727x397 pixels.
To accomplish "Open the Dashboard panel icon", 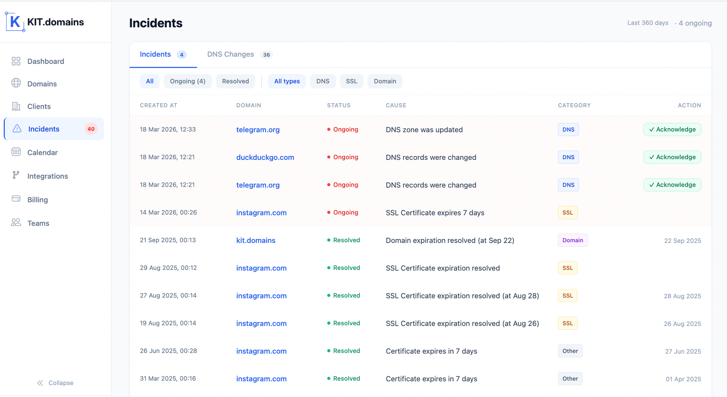I will tap(16, 61).
